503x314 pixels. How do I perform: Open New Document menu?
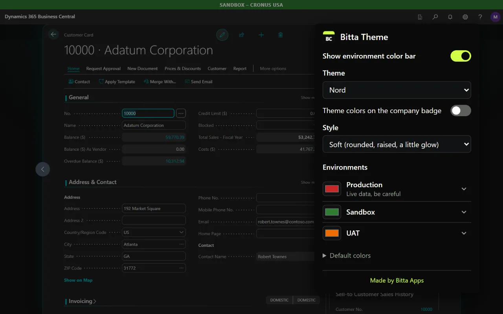click(x=143, y=68)
